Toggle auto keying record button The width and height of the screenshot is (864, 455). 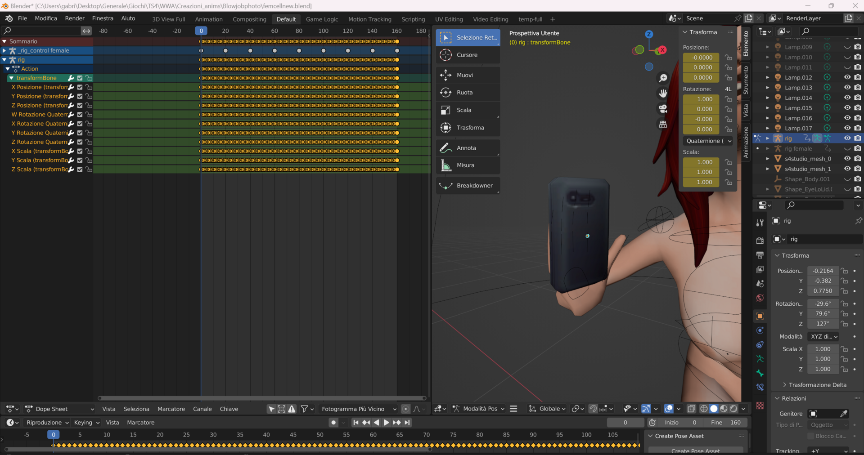pos(333,423)
